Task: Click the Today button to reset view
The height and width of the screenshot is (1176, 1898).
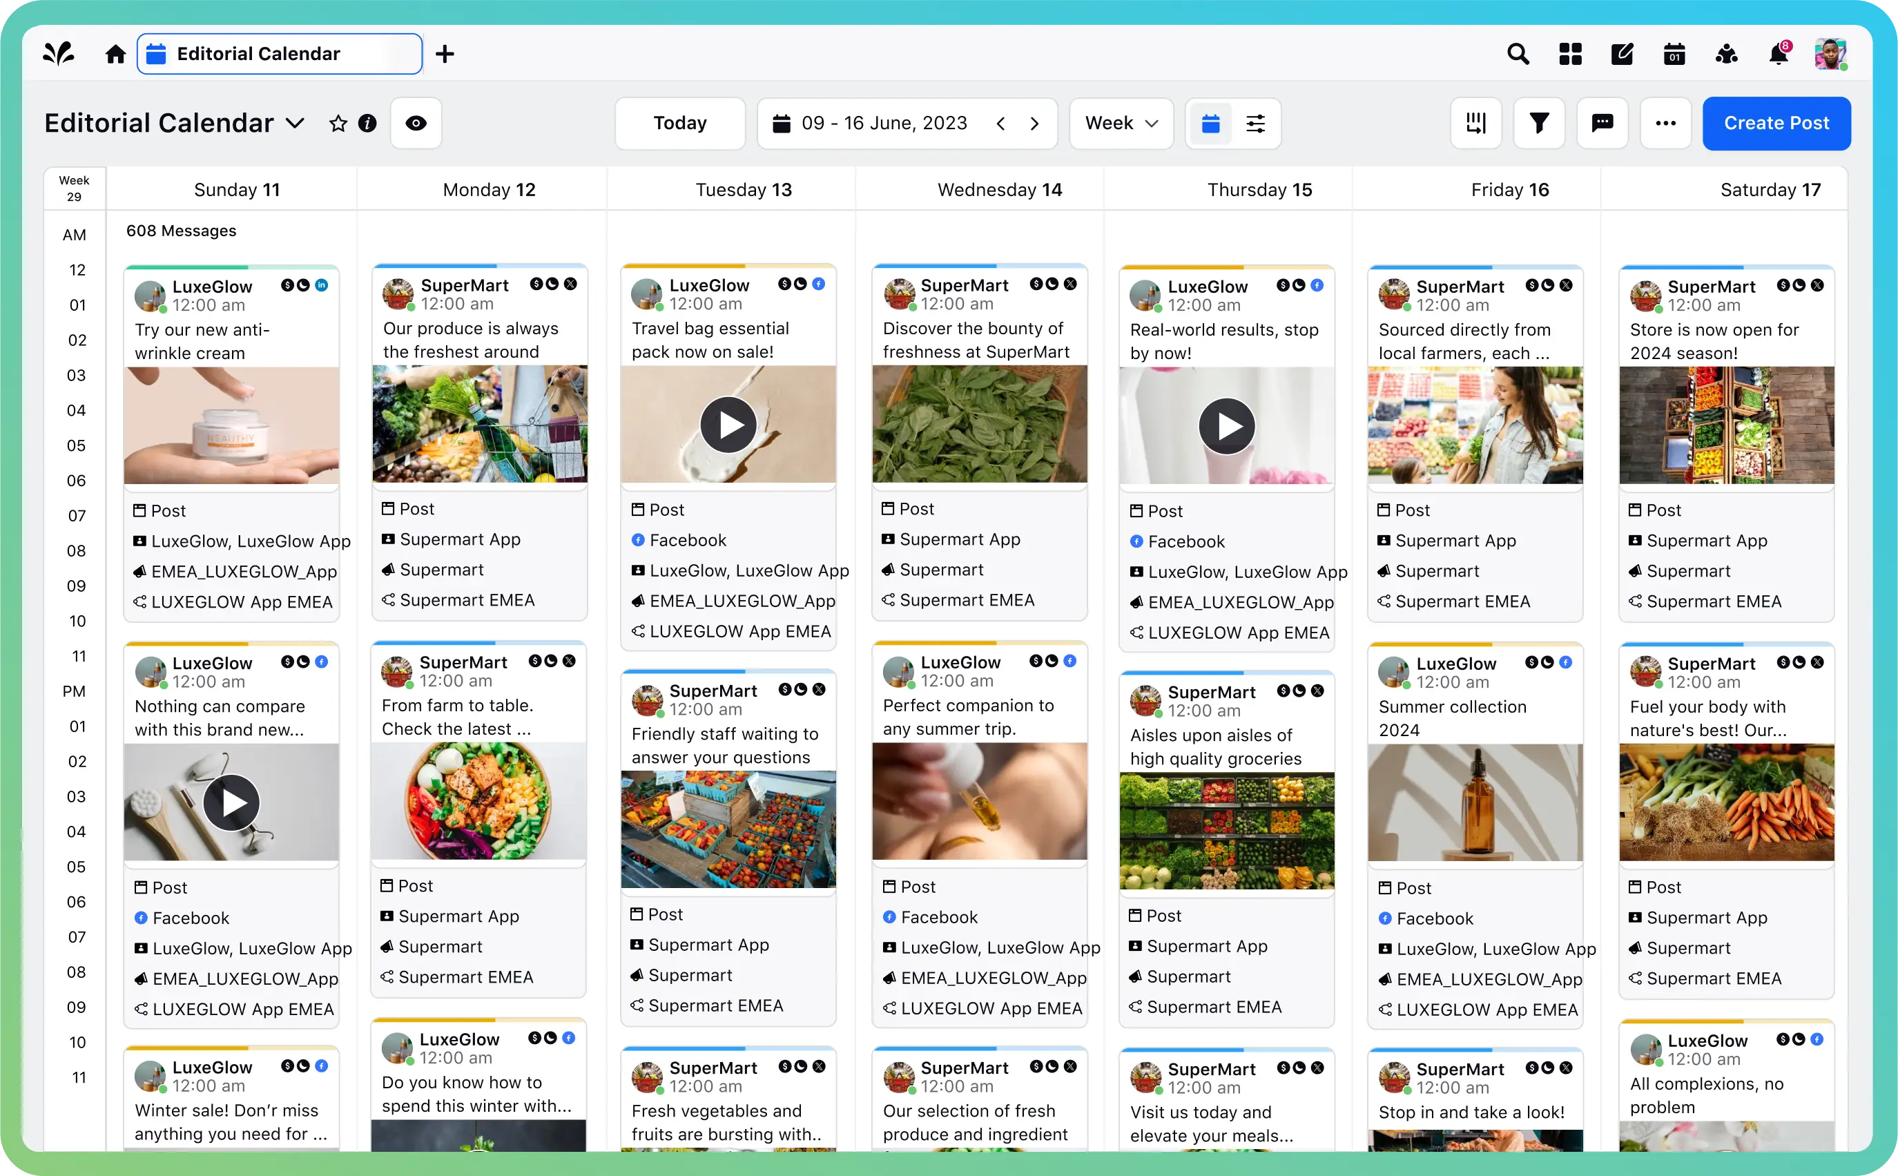Action: click(x=679, y=124)
